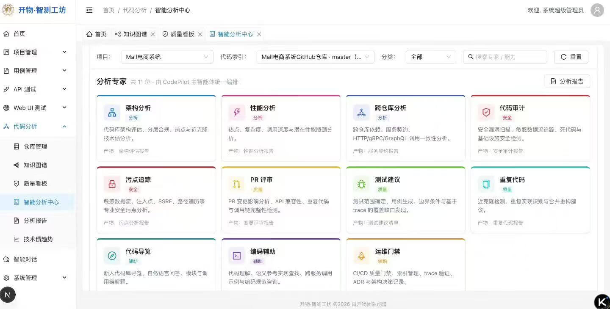Select the 智能分析中心 tab
Image resolution: width=610 pixels, height=309 pixels.
[x=235, y=34]
